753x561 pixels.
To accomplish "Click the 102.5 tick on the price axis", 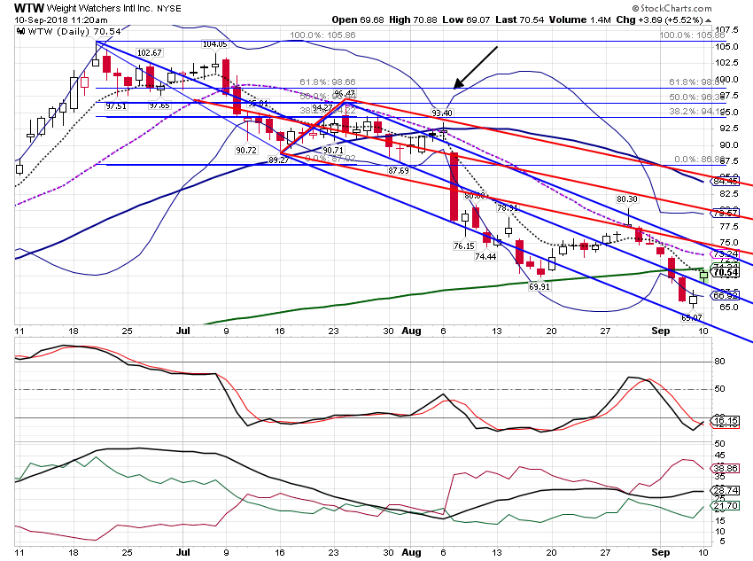I will pos(727,63).
